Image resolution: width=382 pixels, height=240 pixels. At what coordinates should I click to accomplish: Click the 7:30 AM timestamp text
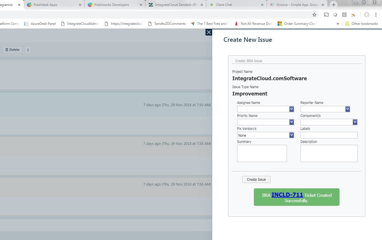point(177,105)
